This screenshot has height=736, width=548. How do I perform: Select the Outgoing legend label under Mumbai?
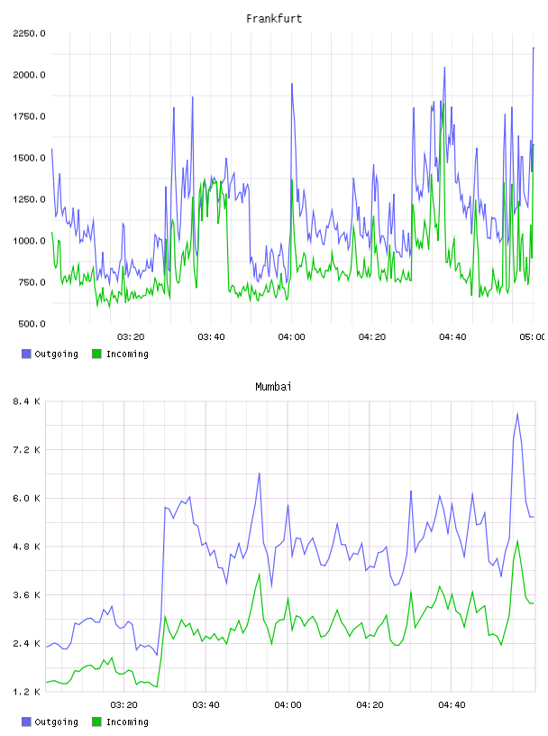56,722
